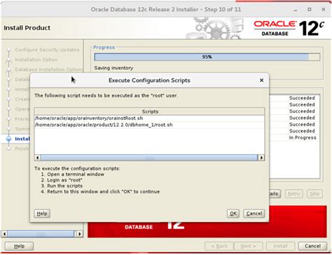332x255 pixels.
Task: Click the disabled Next button
Action: tap(248, 246)
